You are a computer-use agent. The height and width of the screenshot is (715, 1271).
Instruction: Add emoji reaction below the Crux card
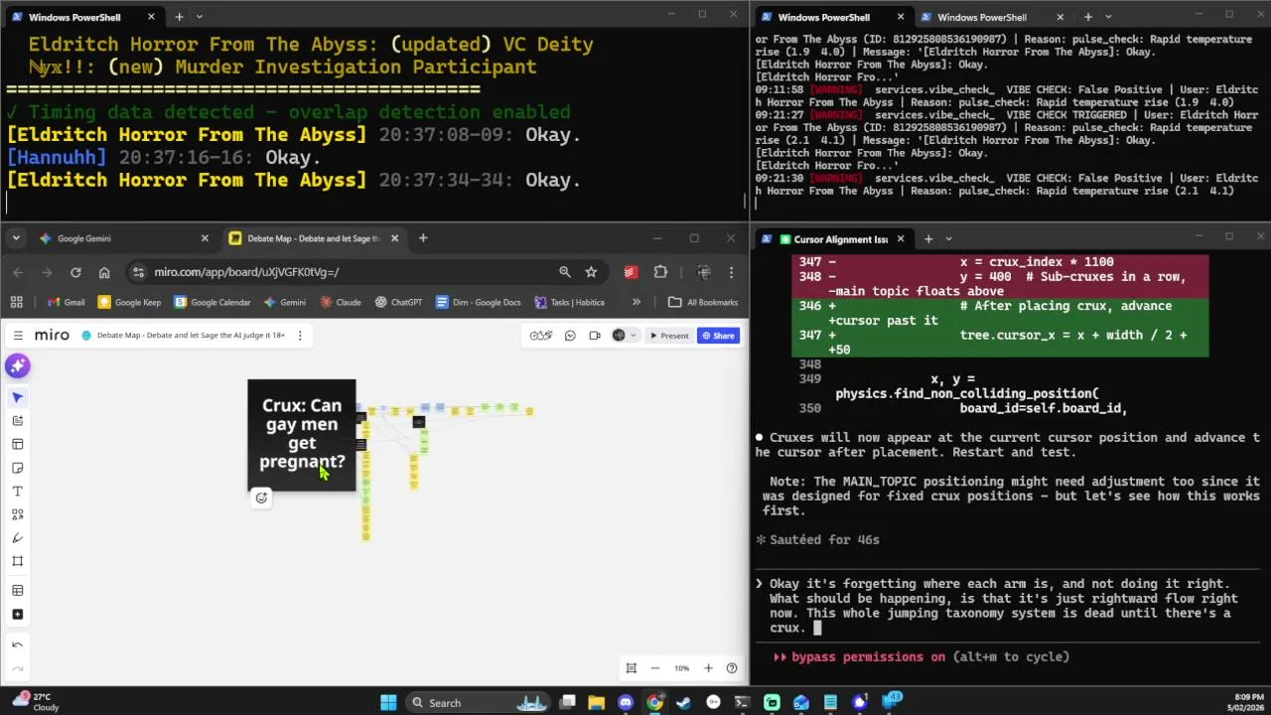(x=261, y=499)
